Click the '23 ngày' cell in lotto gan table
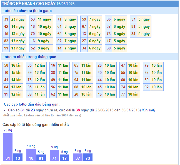Viewport: 180px width, 165px height. pyautogui.click(x=18, y=19)
